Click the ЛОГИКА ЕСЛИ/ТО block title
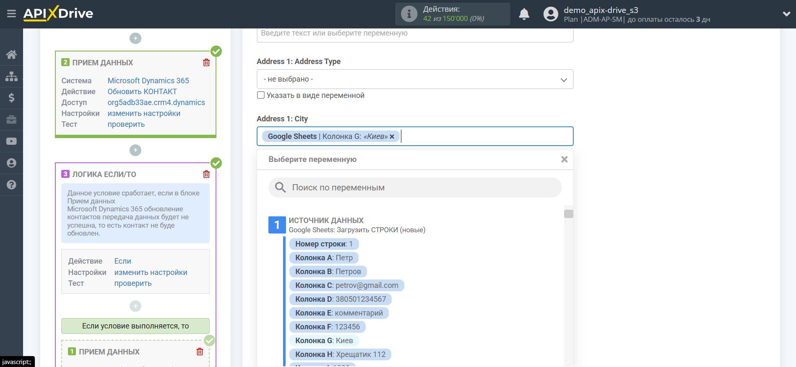 click(104, 174)
